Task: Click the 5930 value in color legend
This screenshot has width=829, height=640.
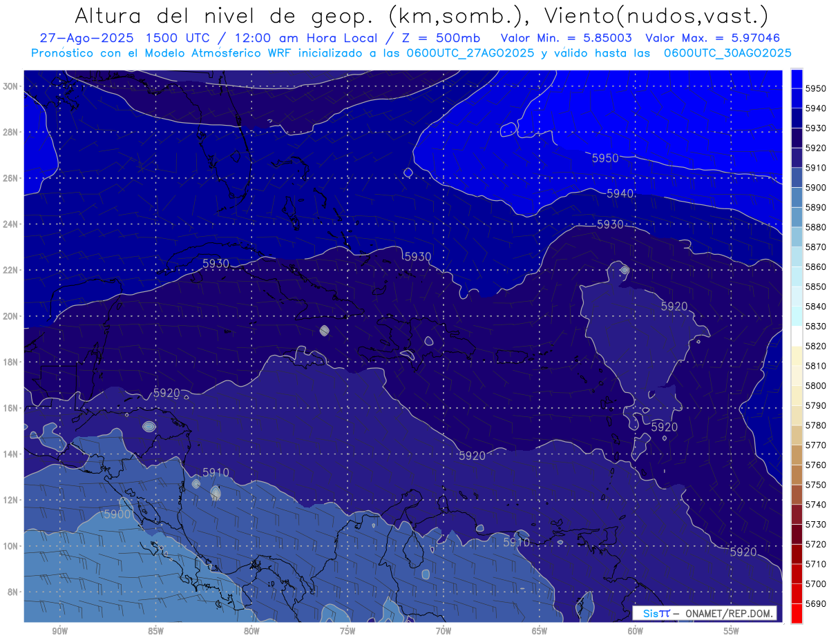Action: point(816,128)
